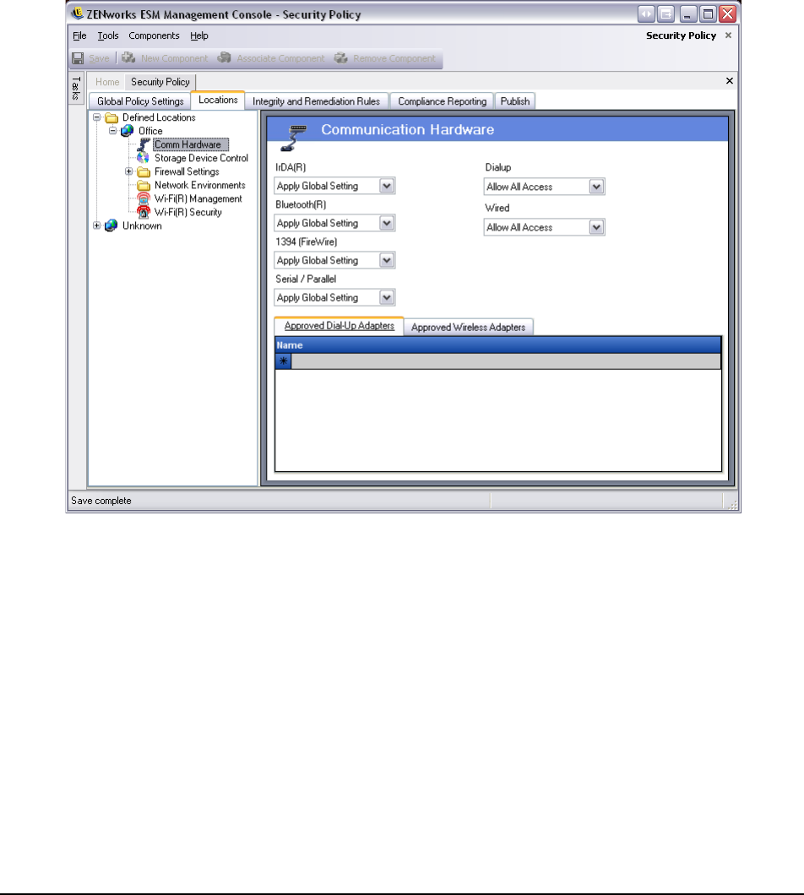Click the Communication Hardware header icon
Image resolution: width=804 pixels, height=895 pixels.
tap(294, 138)
